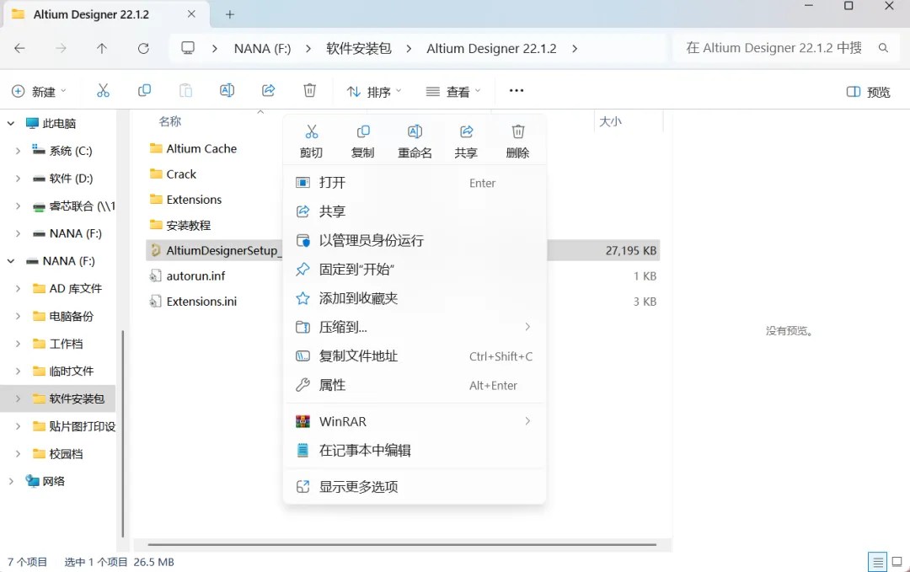Choose 添加到收藏夹 in the context menu
This screenshot has height=572, width=910.
click(x=415, y=298)
